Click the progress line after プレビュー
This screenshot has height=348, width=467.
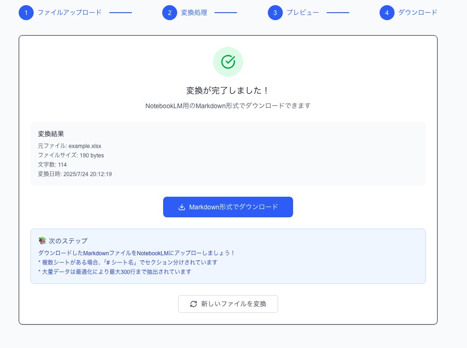tap(338, 13)
